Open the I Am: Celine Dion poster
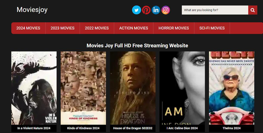This screenshot has height=133, width=263. click(x=182, y=88)
